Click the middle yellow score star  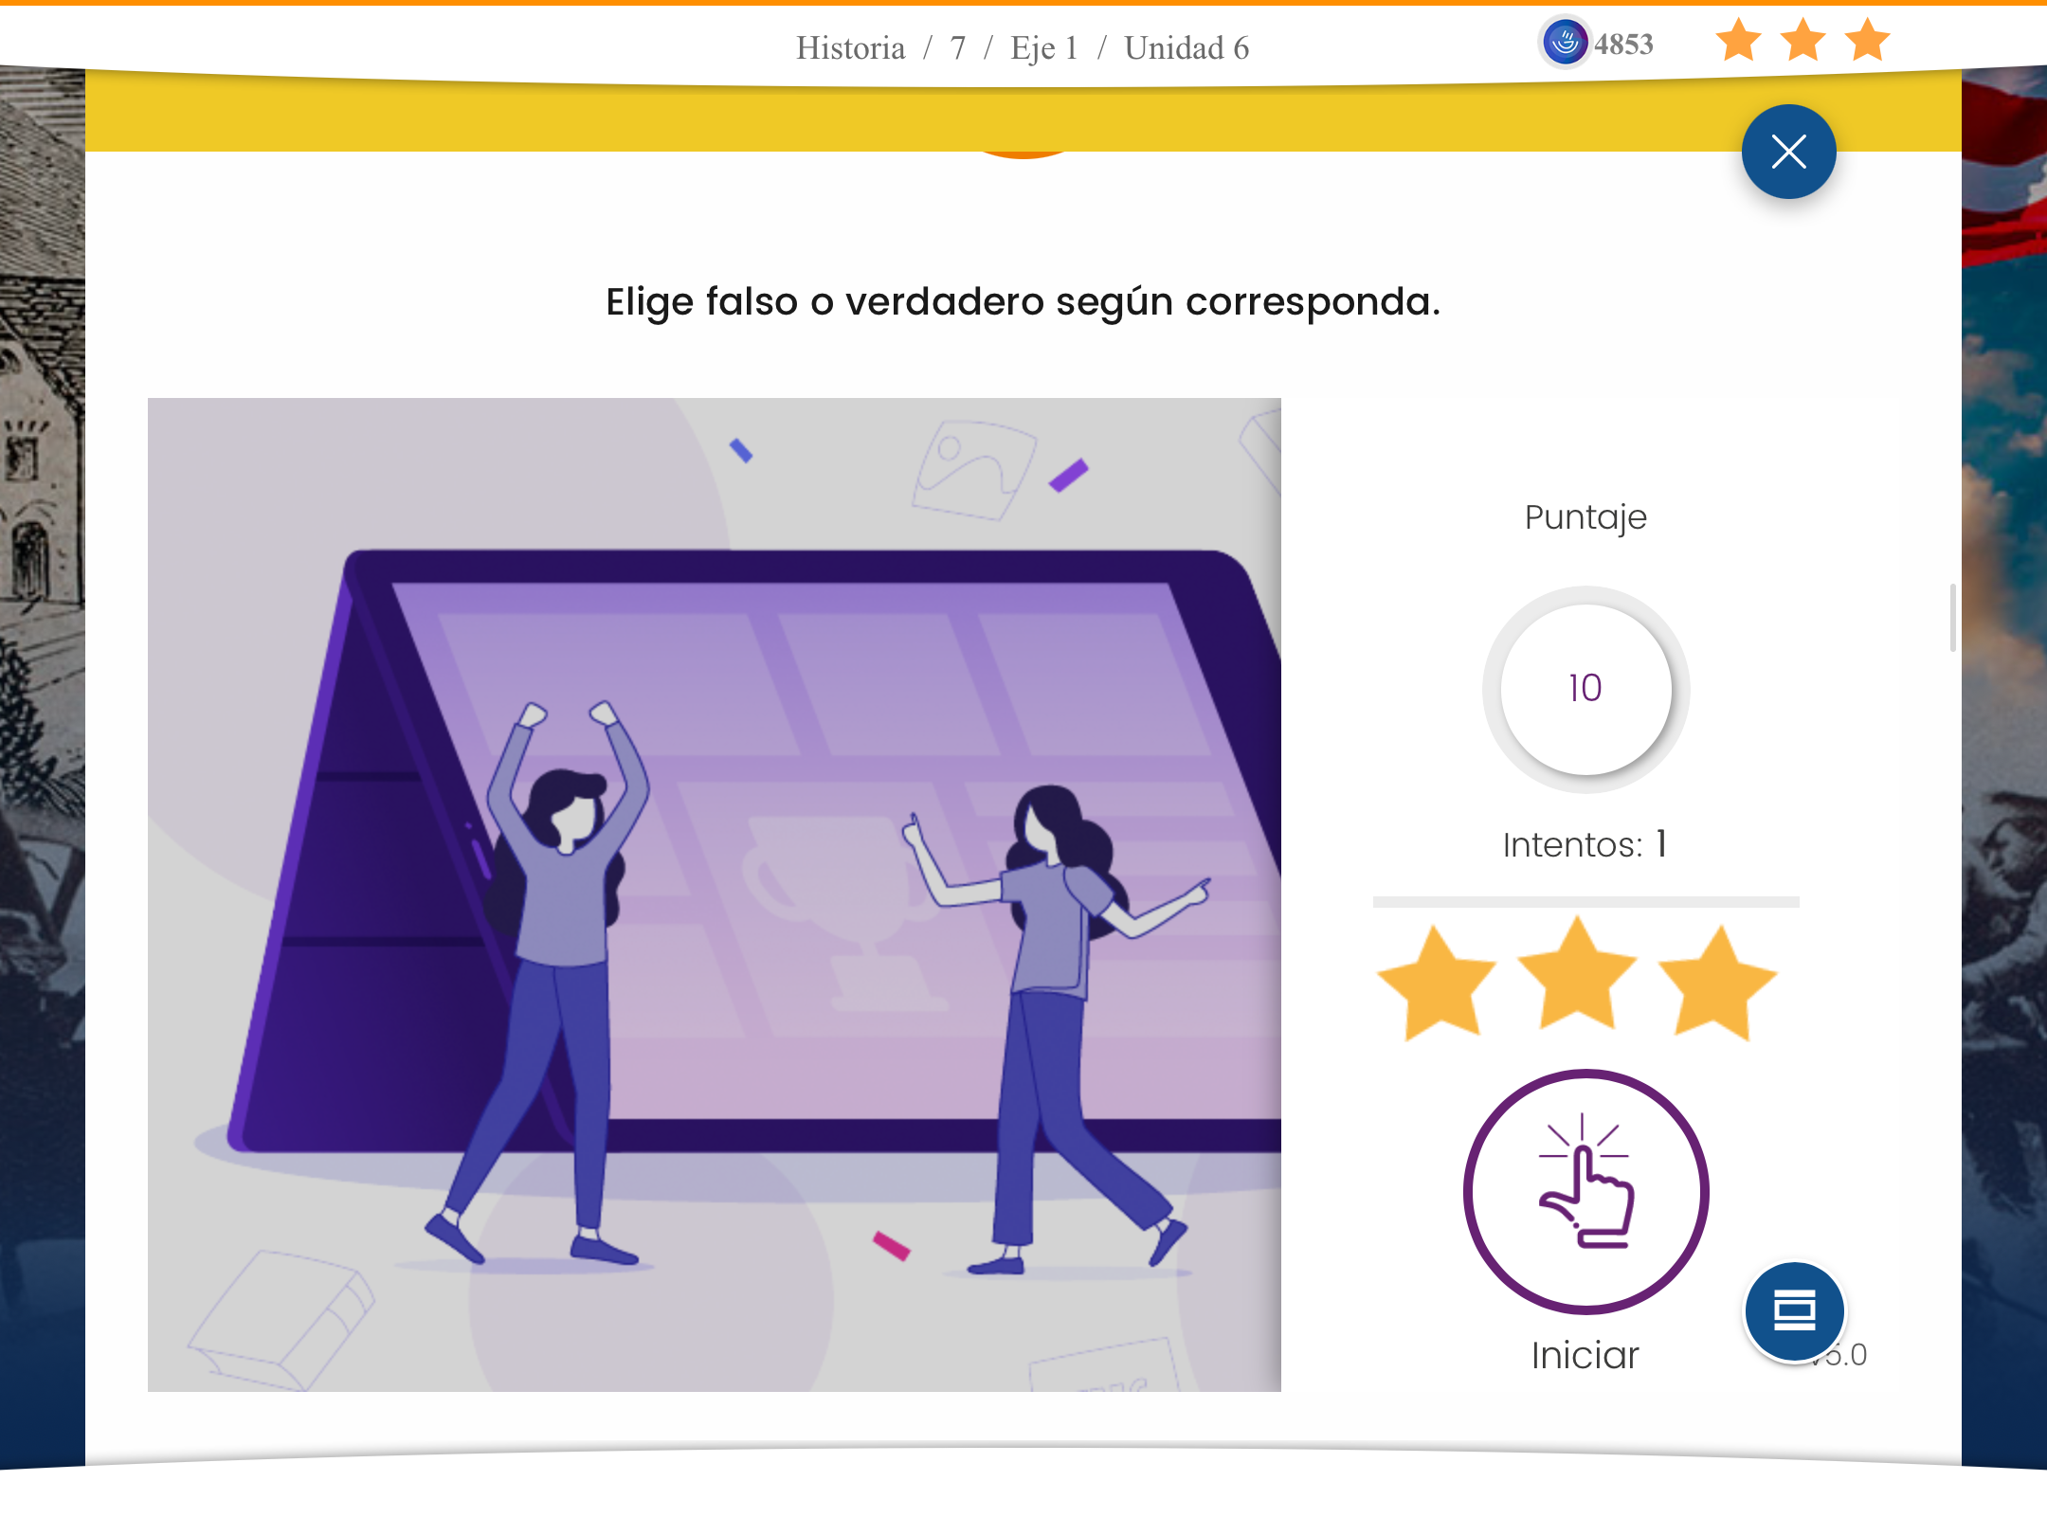tap(1577, 974)
